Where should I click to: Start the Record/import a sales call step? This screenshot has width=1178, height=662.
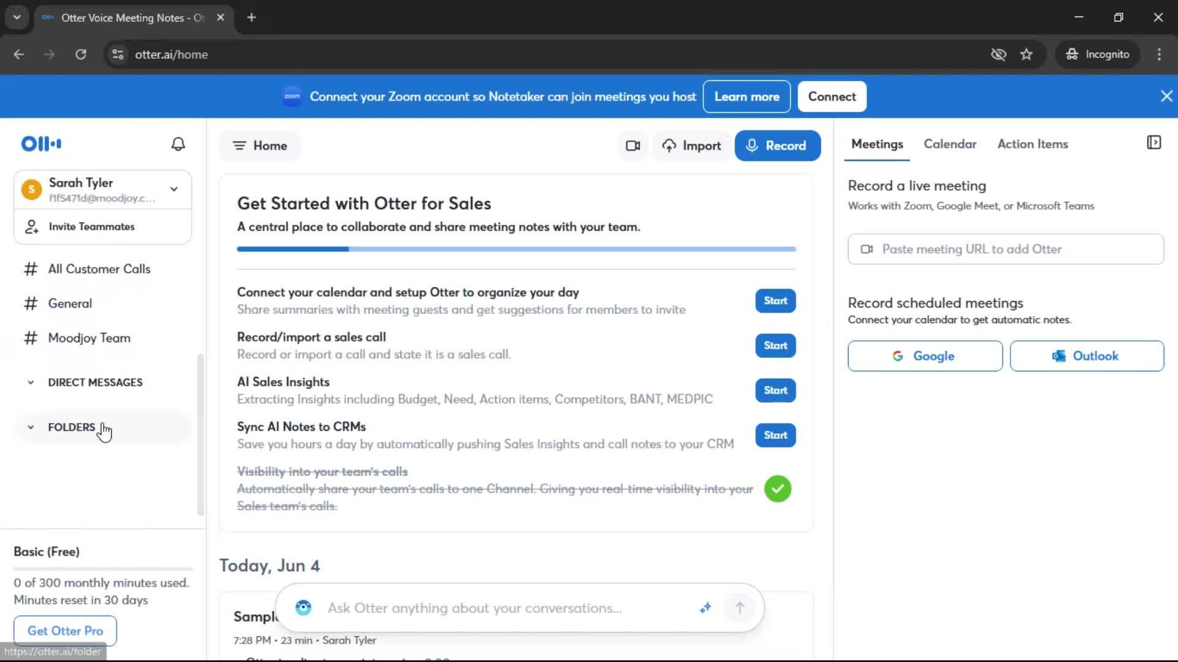776,346
